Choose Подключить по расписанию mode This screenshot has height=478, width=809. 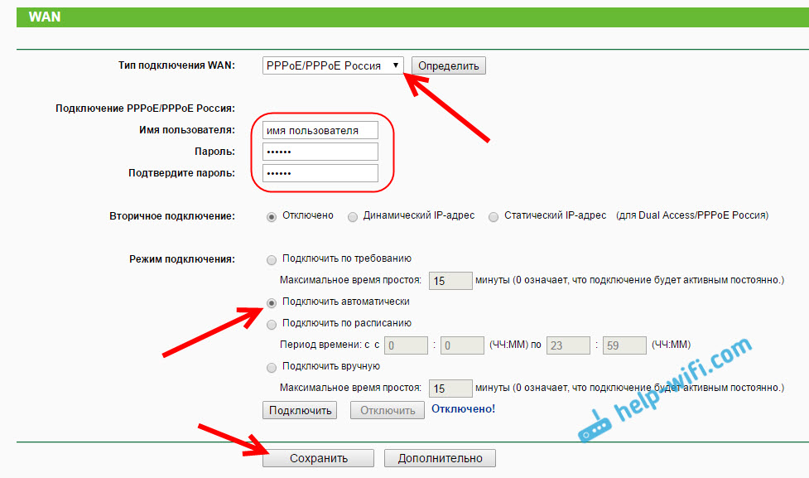[x=272, y=325]
